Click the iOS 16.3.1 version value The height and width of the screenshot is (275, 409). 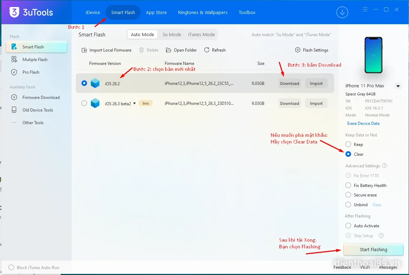pyautogui.click(x=374, y=108)
